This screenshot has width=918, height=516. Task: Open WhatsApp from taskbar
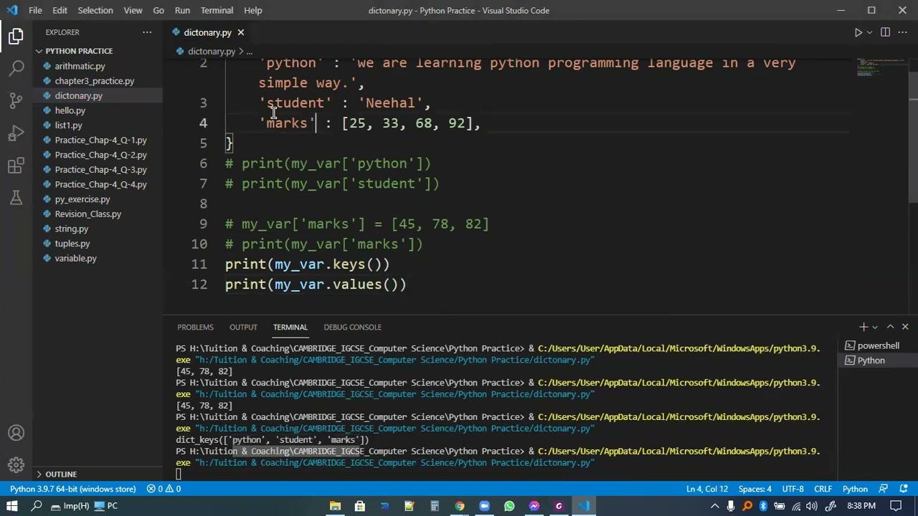509,506
